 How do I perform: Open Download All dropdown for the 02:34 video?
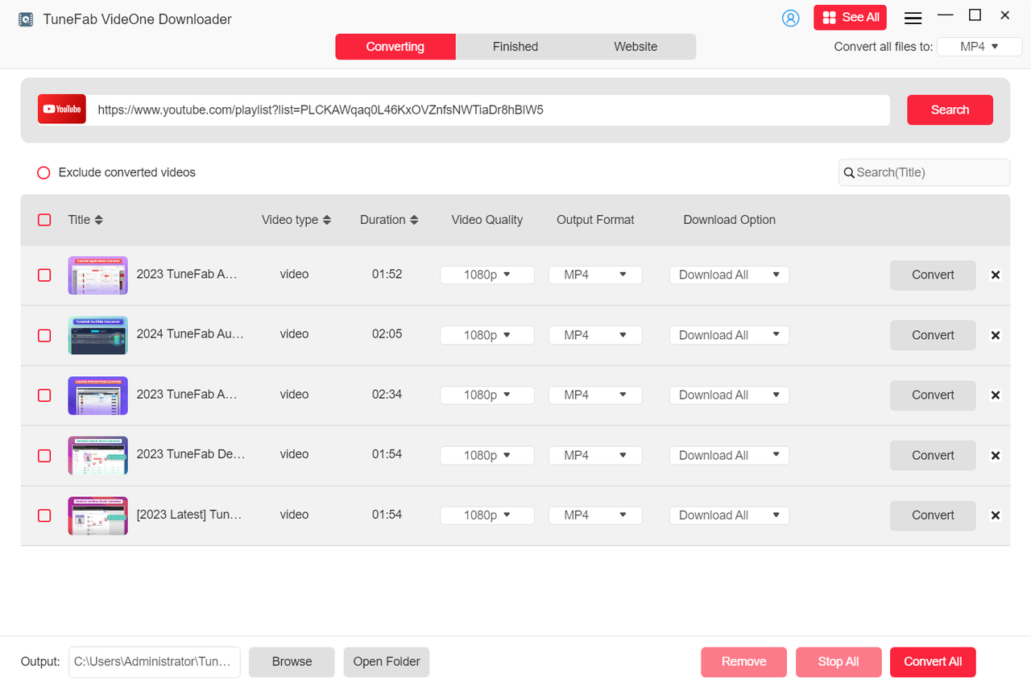pos(729,395)
